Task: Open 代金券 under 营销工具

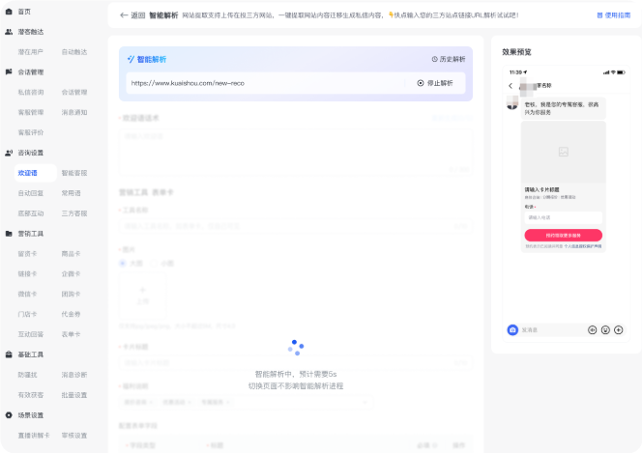Action: click(71, 314)
